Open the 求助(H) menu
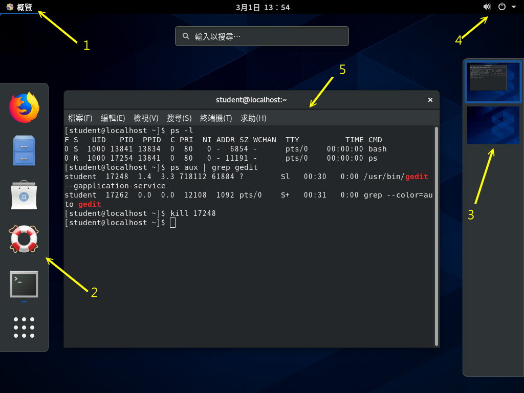524x393 pixels. click(253, 118)
